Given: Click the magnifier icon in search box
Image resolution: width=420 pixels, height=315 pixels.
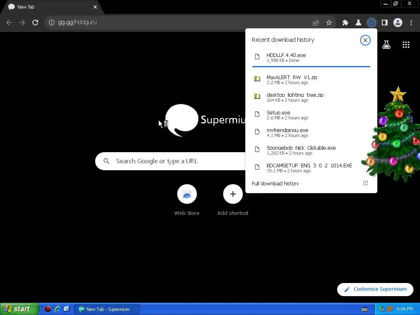Looking at the screenshot, I should point(106,161).
